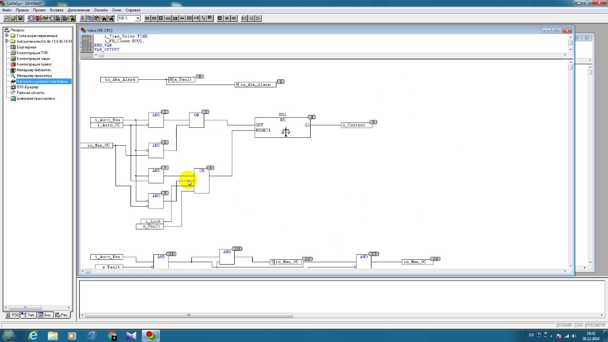
Task: Open Windows Explorer from the taskbar
Action: click(x=53, y=335)
